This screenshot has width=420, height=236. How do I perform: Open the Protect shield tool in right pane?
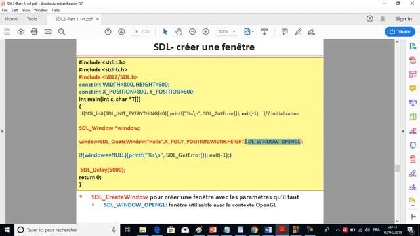pos(413,145)
